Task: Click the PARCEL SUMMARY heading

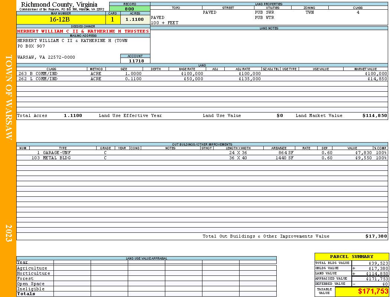Action: (351, 257)
